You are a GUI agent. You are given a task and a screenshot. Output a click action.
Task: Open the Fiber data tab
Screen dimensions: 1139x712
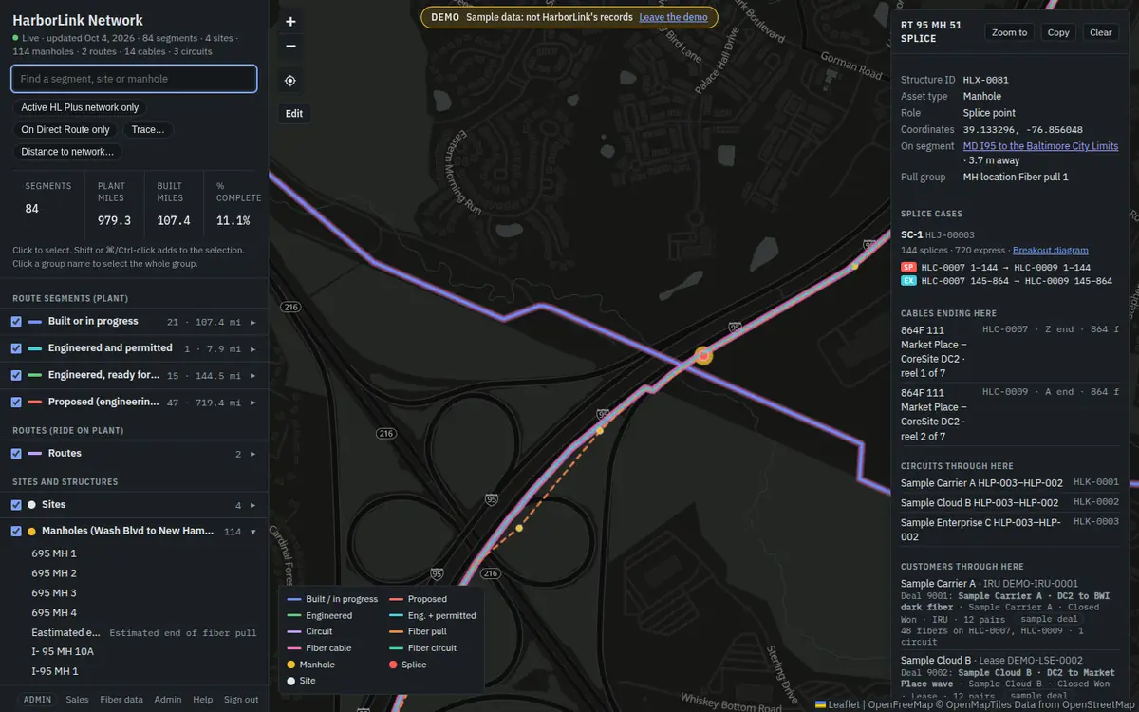(x=121, y=700)
